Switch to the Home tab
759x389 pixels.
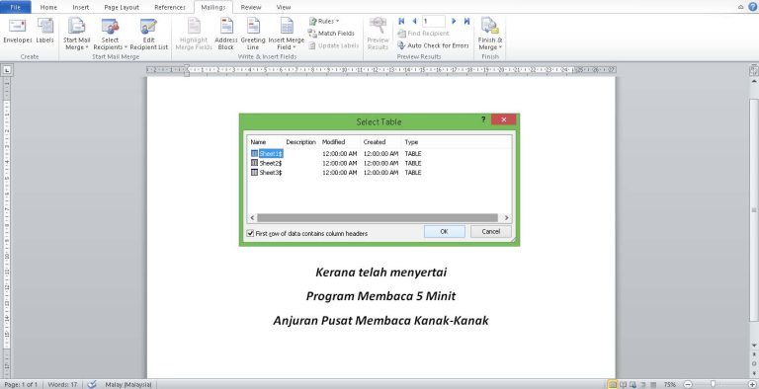48,7
